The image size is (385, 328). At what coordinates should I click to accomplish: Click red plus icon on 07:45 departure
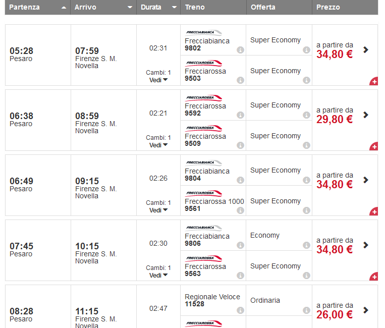tap(374, 277)
